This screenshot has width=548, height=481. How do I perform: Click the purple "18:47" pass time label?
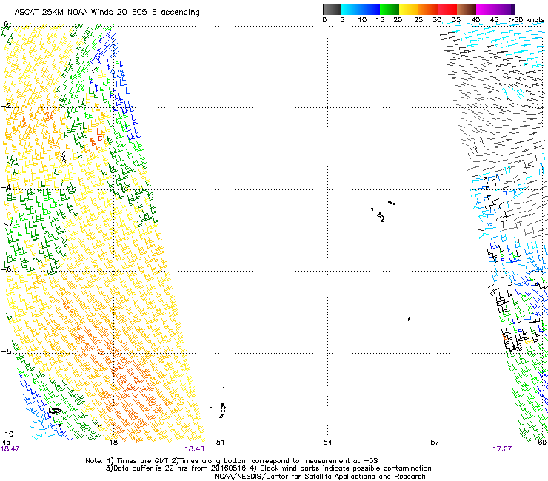coord(10,449)
